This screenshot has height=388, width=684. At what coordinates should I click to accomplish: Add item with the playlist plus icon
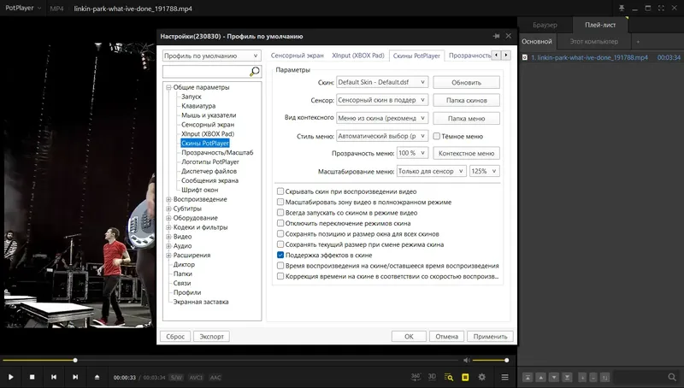(x=582, y=378)
